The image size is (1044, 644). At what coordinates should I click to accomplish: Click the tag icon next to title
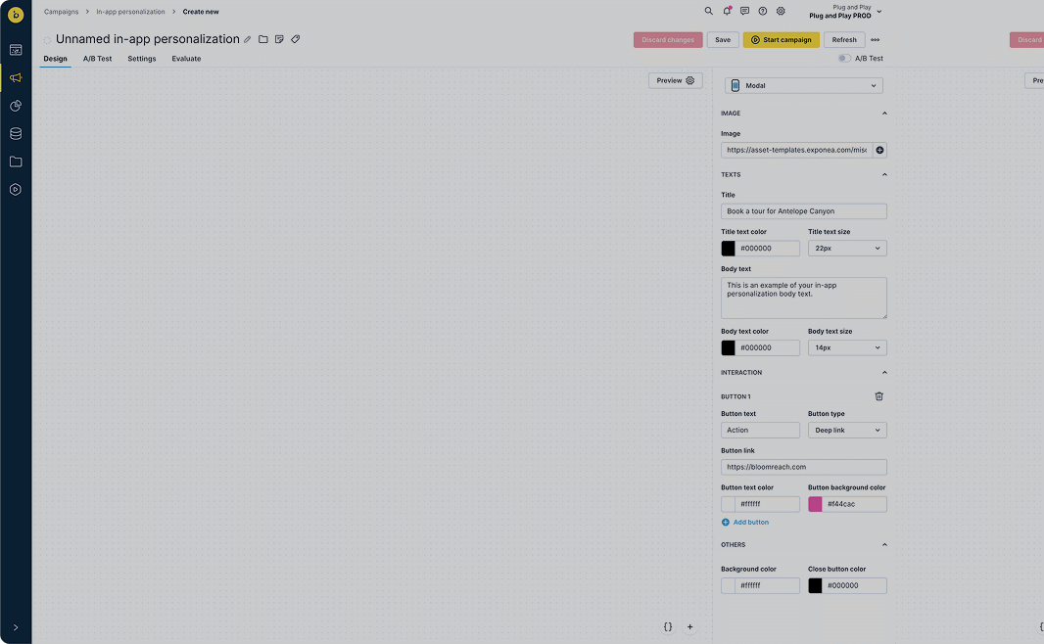point(296,39)
